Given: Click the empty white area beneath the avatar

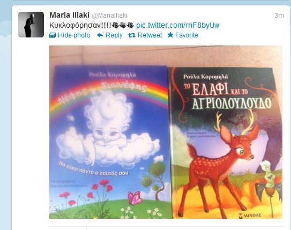Looking at the screenshot, I should click(x=31, y=129).
